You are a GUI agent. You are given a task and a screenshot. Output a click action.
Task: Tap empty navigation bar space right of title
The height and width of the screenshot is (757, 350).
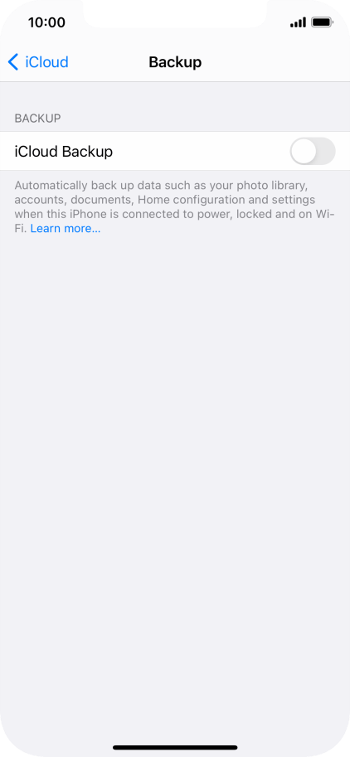point(275,62)
